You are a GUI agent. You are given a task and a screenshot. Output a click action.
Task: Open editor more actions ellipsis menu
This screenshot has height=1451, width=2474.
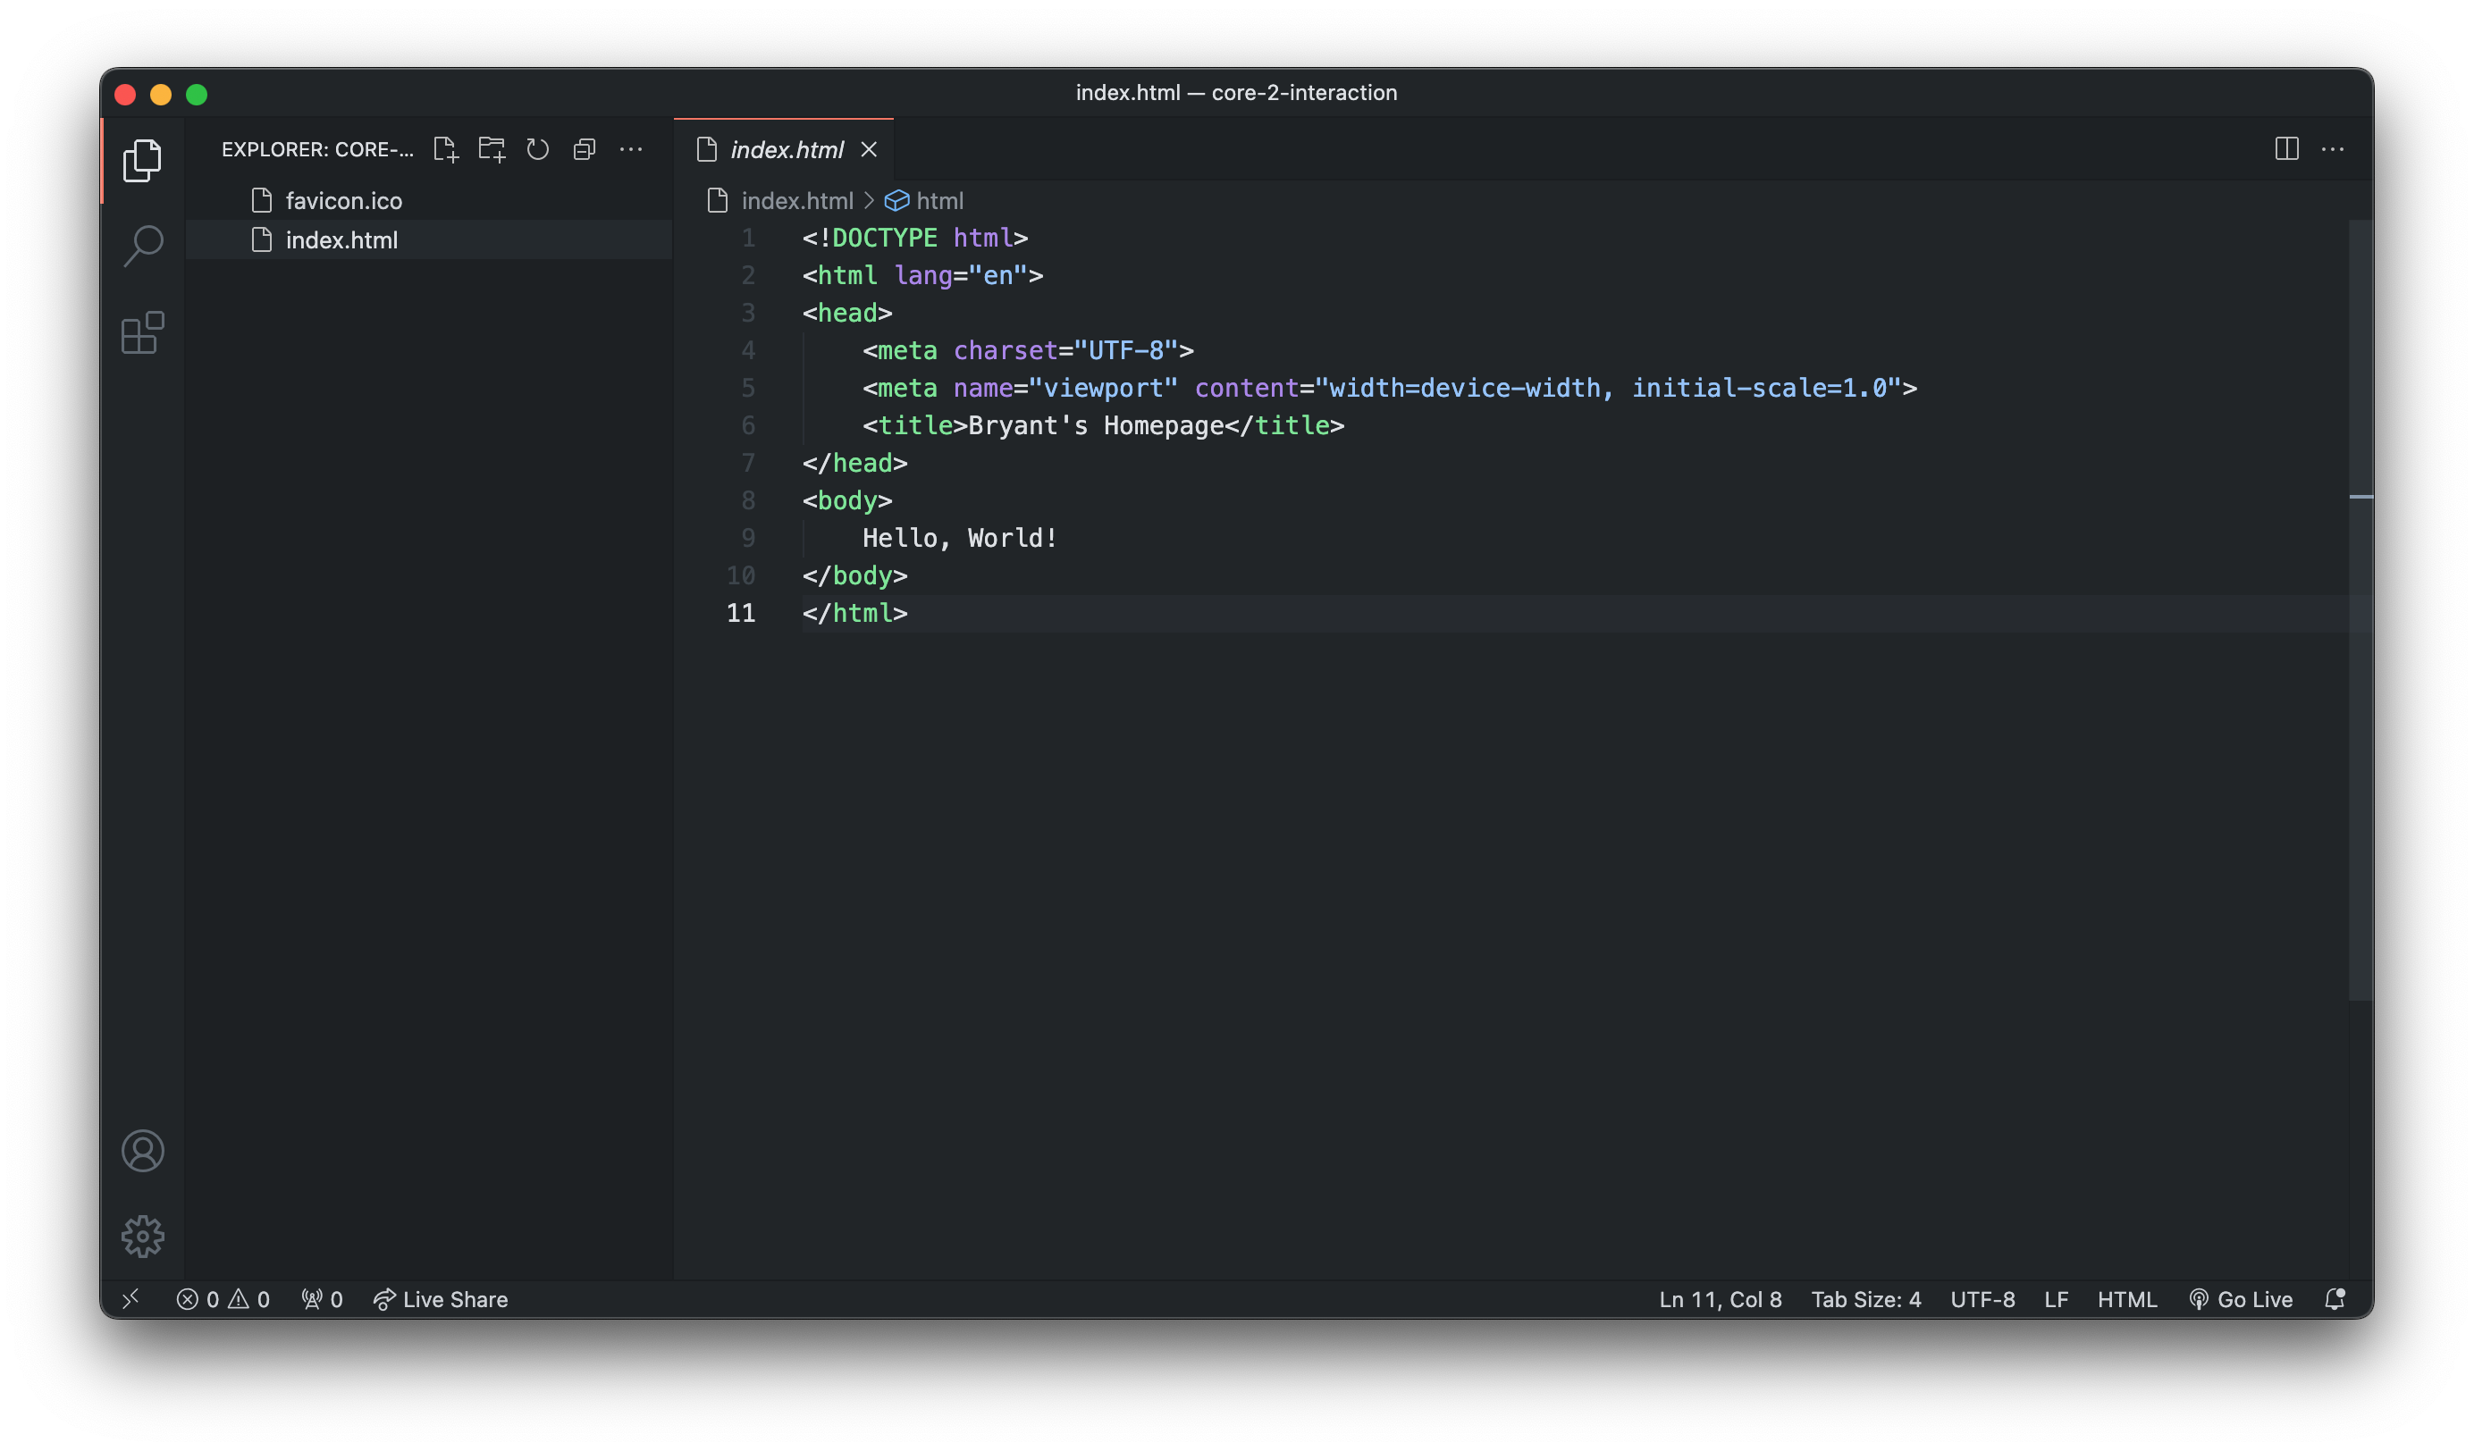tap(2333, 149)
